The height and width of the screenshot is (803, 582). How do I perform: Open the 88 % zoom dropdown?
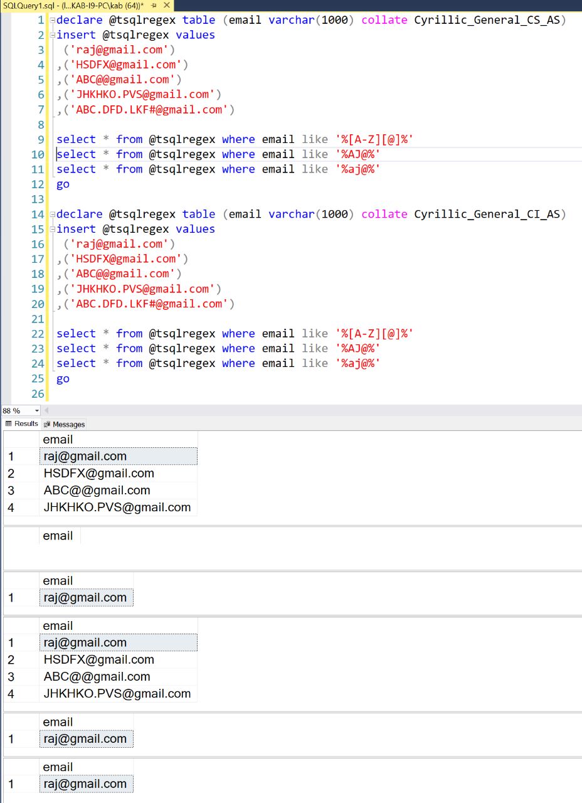tap(37, 411)
